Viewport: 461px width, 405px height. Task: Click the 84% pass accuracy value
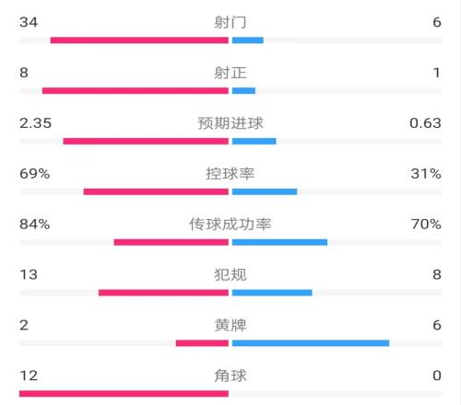tap(35, 225)
